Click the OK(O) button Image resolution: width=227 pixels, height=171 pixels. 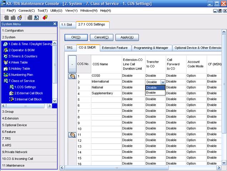tap(76, 37)
